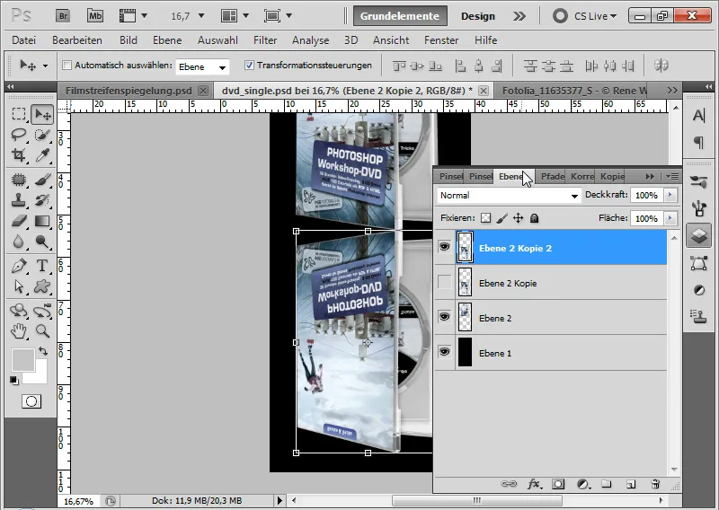719x510 pixels.
Task: Hide layer Ebene 2
Action: pos(444,317)
